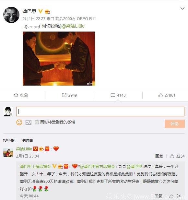This screenshot has width=188, height=200.
Task: Favorite post with 收藏 star
Action: tap(21, 95)
